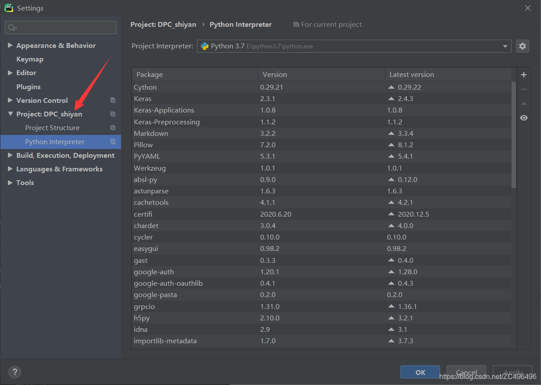
Task: Click search magnifier icon in settings search
Action: coord(12,28)
